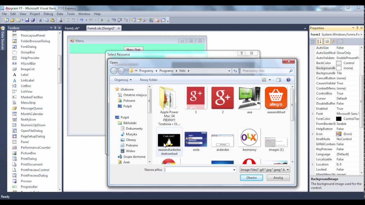Click the Undo arrow icon
This screenshot has width=365, height=205.
click(x=82, y=20)
